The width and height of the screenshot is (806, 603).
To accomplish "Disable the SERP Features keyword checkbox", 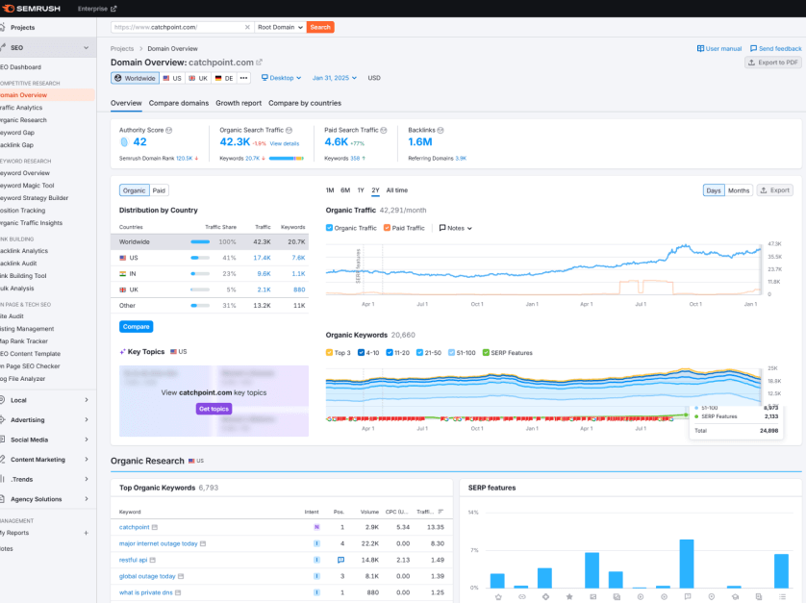I will tap(486, 352).
